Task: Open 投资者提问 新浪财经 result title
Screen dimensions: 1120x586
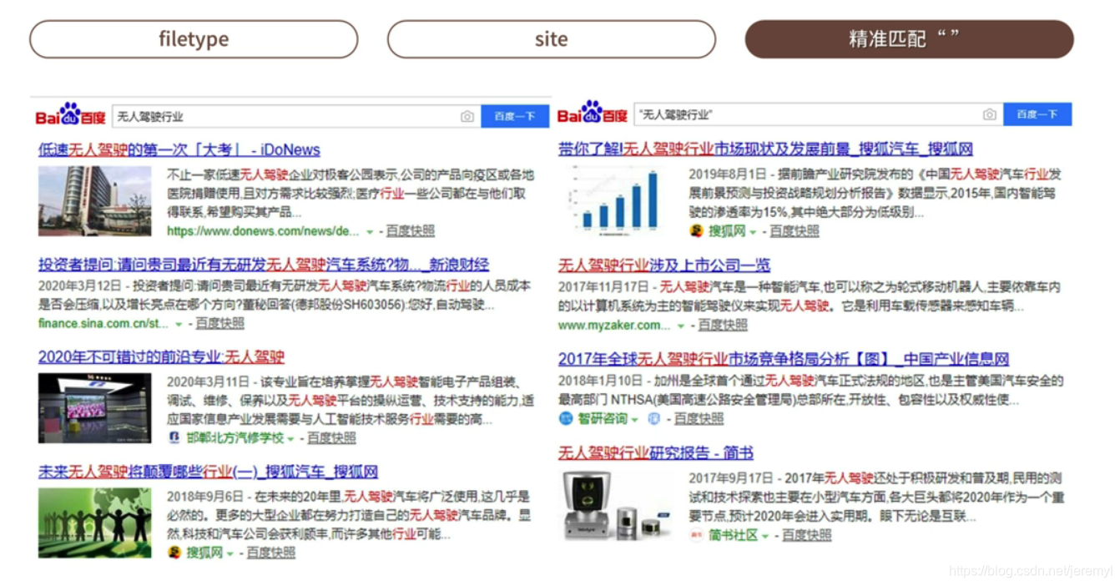Action: click(264, 265)
